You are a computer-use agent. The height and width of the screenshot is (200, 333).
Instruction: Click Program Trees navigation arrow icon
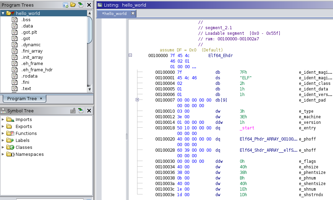point(81,5)
